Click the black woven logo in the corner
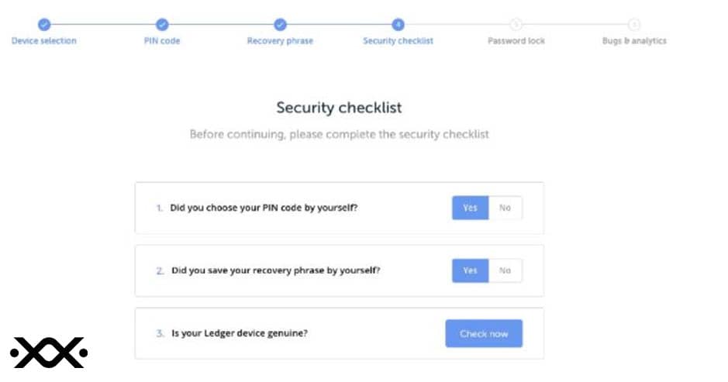The height and width of the screenshot is (382, 728). pos(49,353)
